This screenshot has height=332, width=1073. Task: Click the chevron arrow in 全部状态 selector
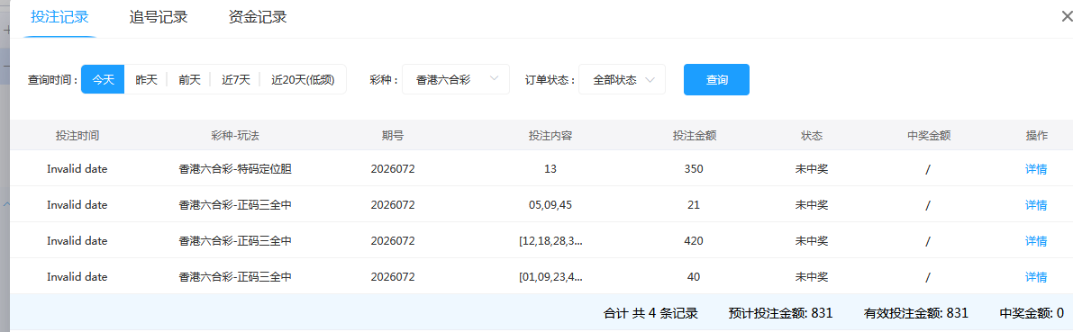pyautogui.click(x=650, y=79)
